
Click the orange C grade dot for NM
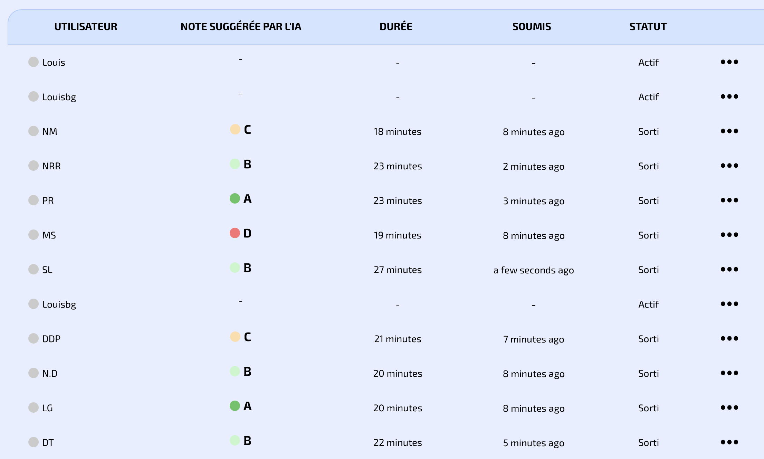pos(235,129)
